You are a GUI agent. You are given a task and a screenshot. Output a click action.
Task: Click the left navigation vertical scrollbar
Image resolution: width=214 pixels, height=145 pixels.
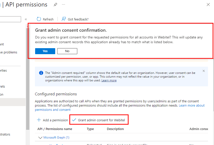28,79
